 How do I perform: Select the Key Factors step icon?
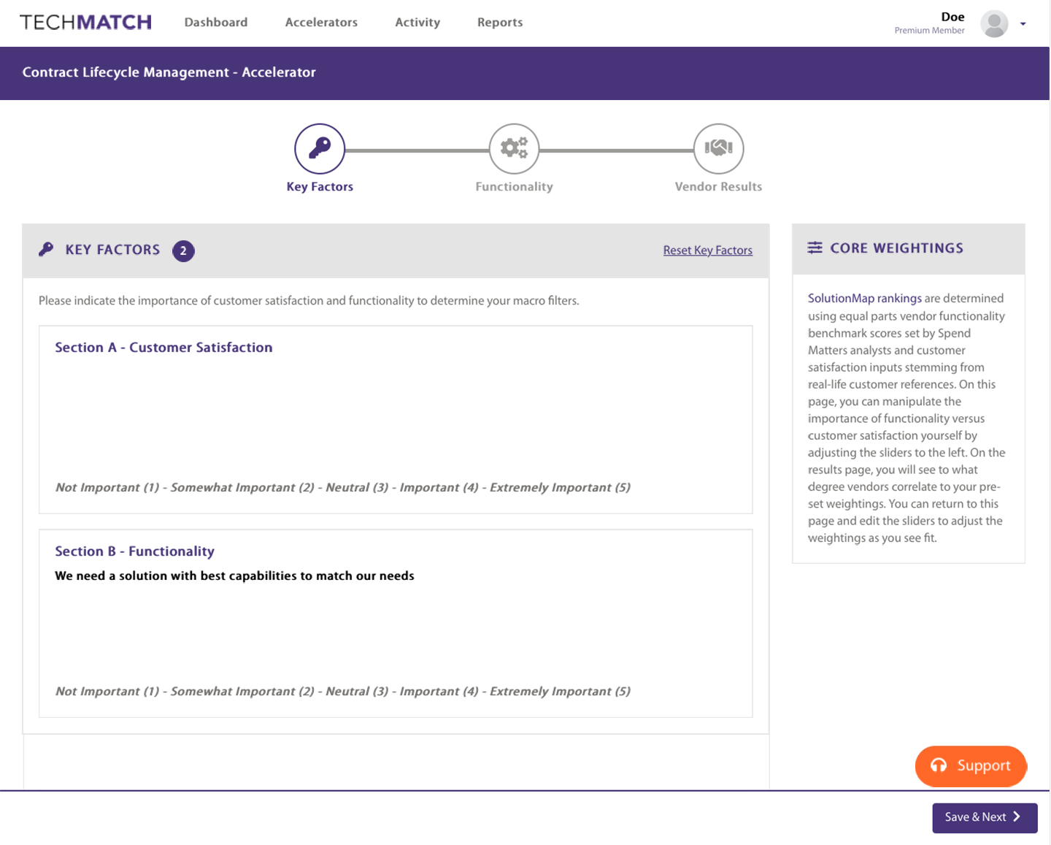pos(320,148)
